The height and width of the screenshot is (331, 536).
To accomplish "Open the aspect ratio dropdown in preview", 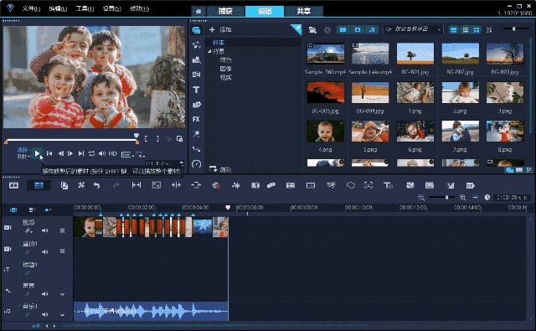I will [x=126, y=154].
